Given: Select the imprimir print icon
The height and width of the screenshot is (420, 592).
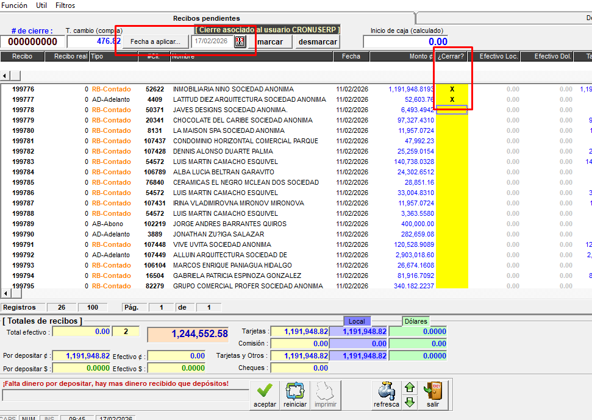Looking at the screenshot, I should pos(325,390).
